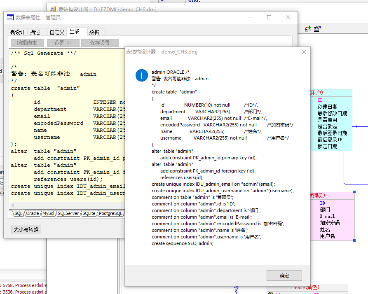Screen dimensions: 368x294
Task: Open the 自定义 tab
Action: pos(57,32)
